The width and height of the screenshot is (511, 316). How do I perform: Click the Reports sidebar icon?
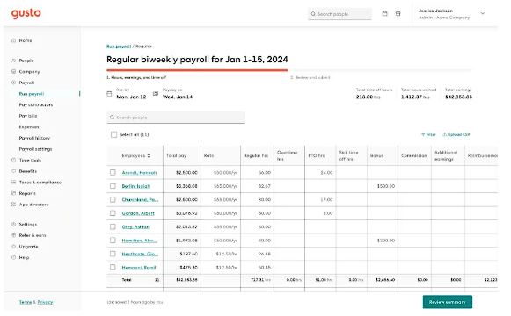click(x=14, y=193)
